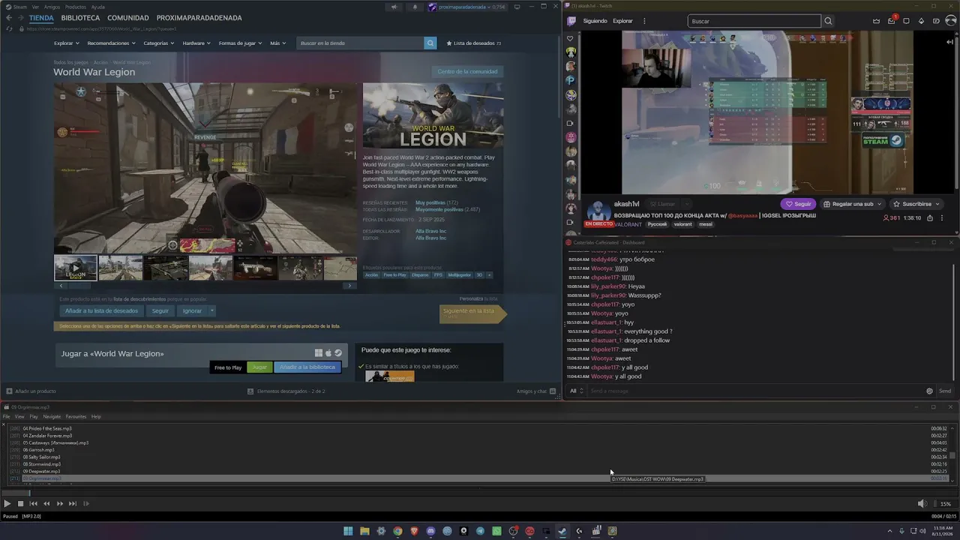This screenshot has width=960, height=540.
Task: Open Twitch whispers chat icon
Action: click(x=906, y=21)
